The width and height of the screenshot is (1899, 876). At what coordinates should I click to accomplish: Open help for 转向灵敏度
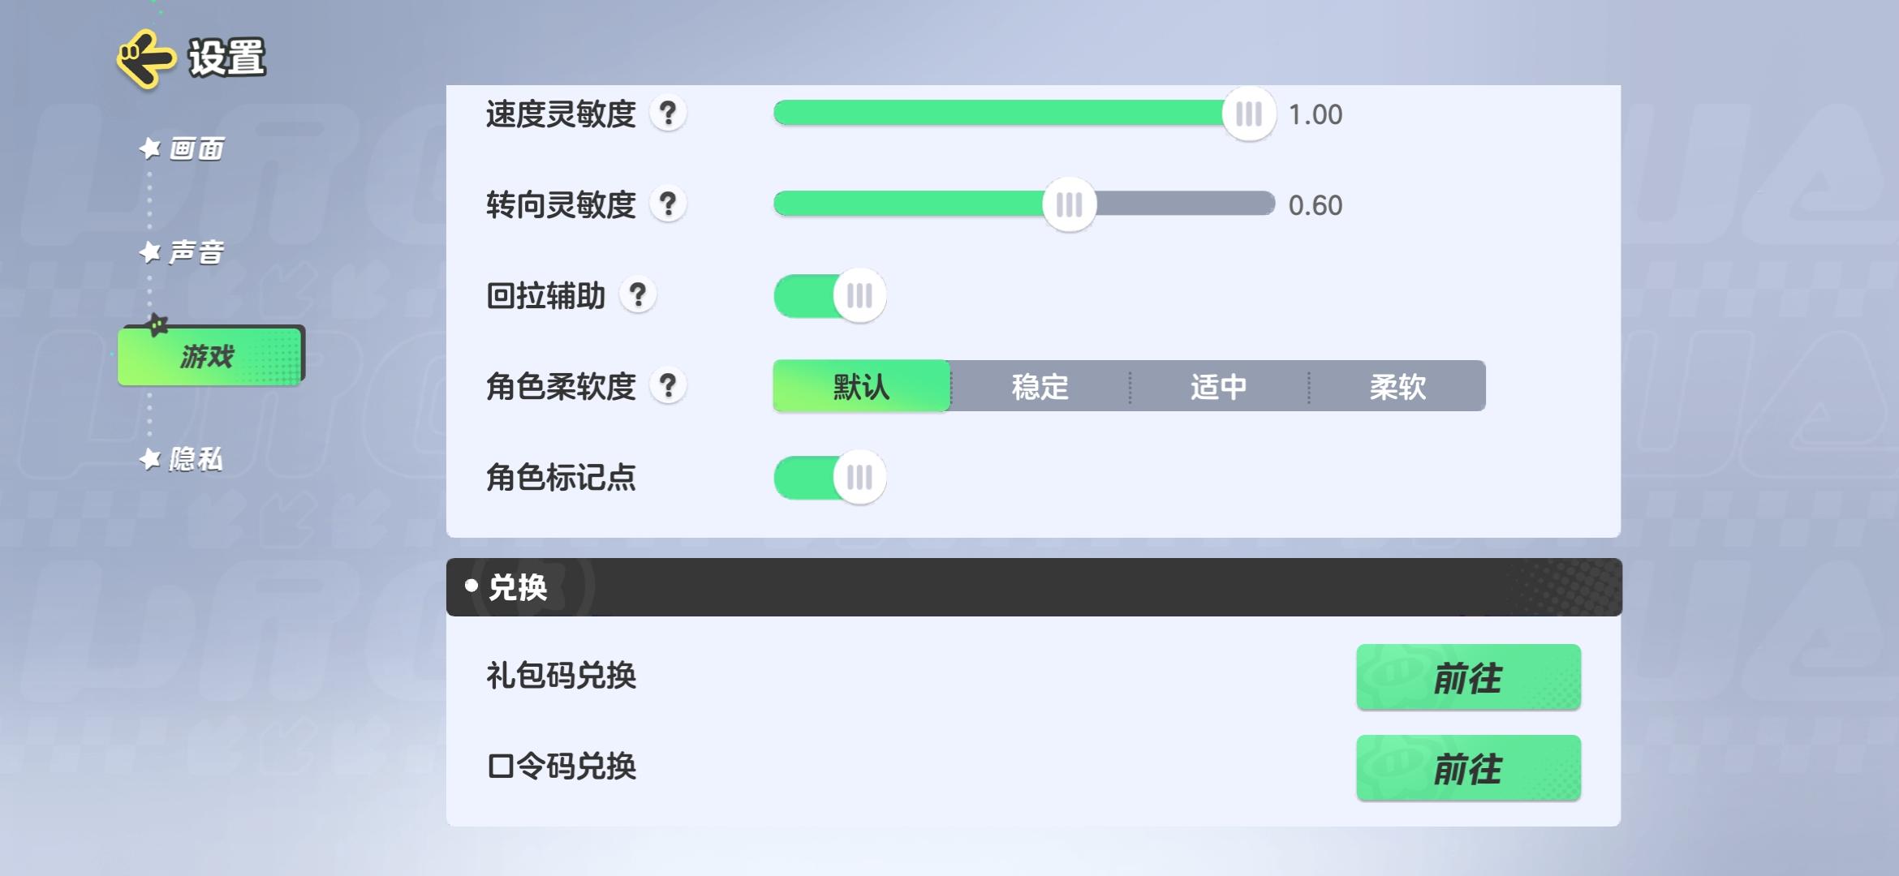pyautogui.click(x=668, y=204)
